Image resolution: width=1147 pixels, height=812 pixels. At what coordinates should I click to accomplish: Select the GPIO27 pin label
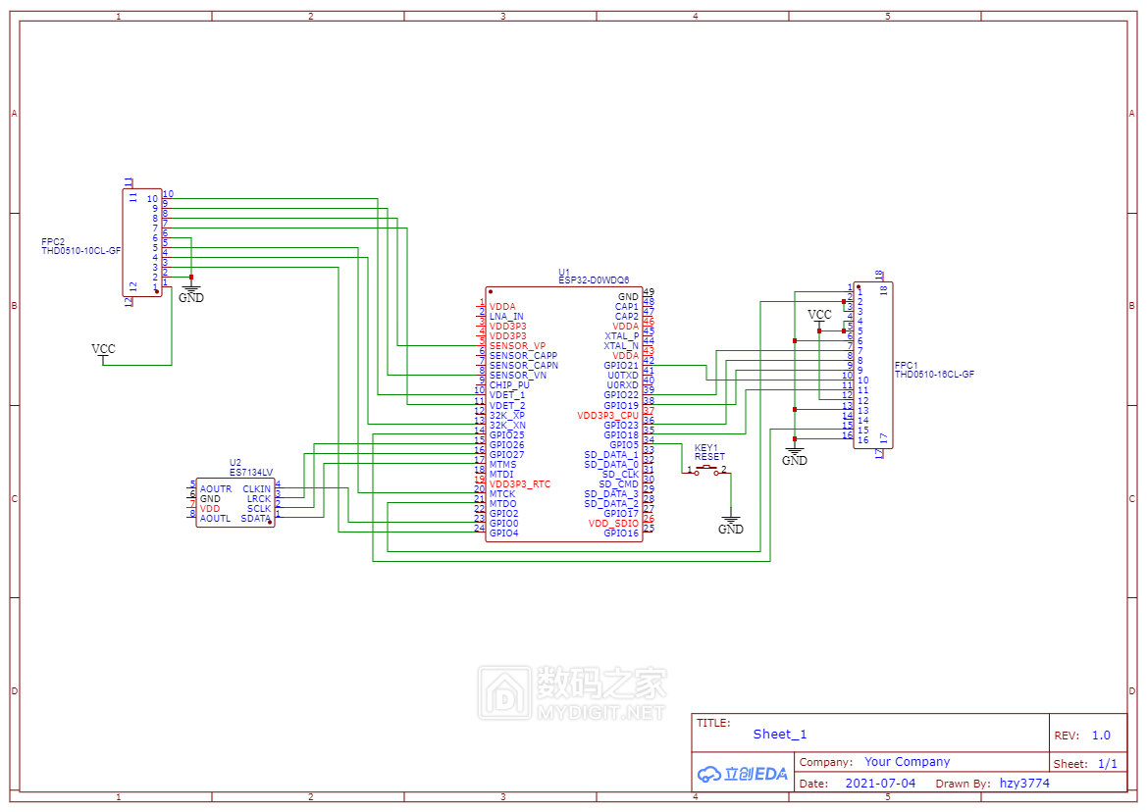(x=506, y=455)
